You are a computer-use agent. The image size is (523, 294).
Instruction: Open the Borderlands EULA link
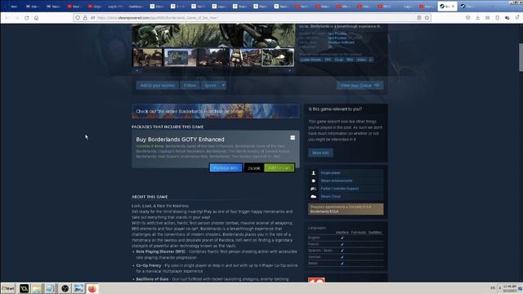point(324,212)
